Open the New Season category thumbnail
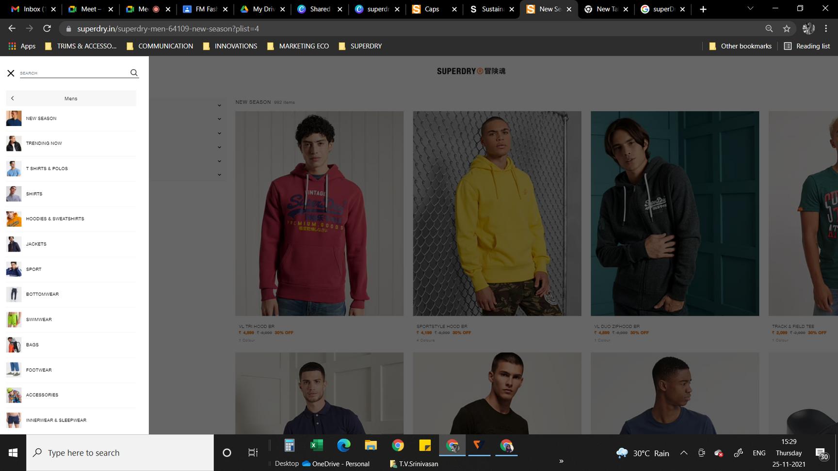838x471 pixels. 14,118
